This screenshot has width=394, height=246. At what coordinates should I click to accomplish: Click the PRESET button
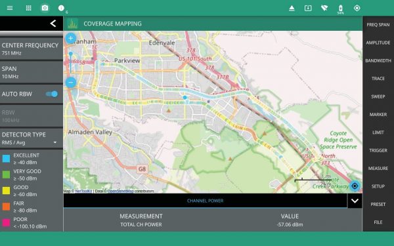[378, 204]
